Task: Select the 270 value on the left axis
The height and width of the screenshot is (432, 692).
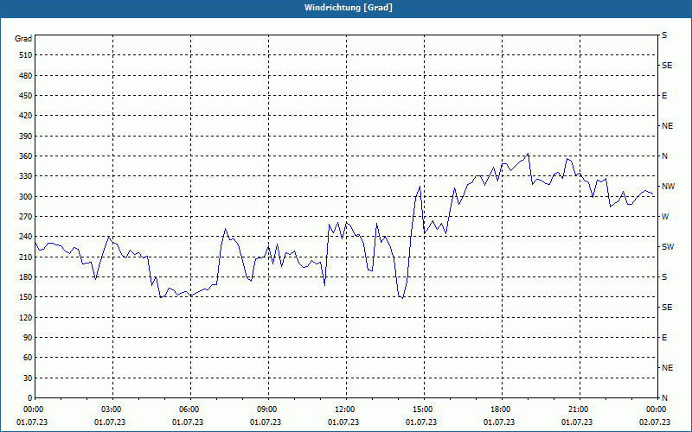Action: (26, 217)
